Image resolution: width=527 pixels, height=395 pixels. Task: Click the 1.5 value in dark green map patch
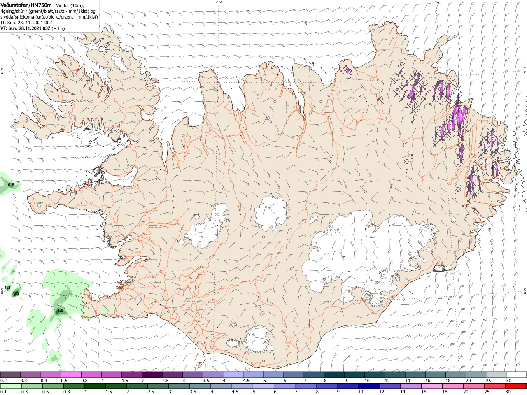tap(16, 294)
